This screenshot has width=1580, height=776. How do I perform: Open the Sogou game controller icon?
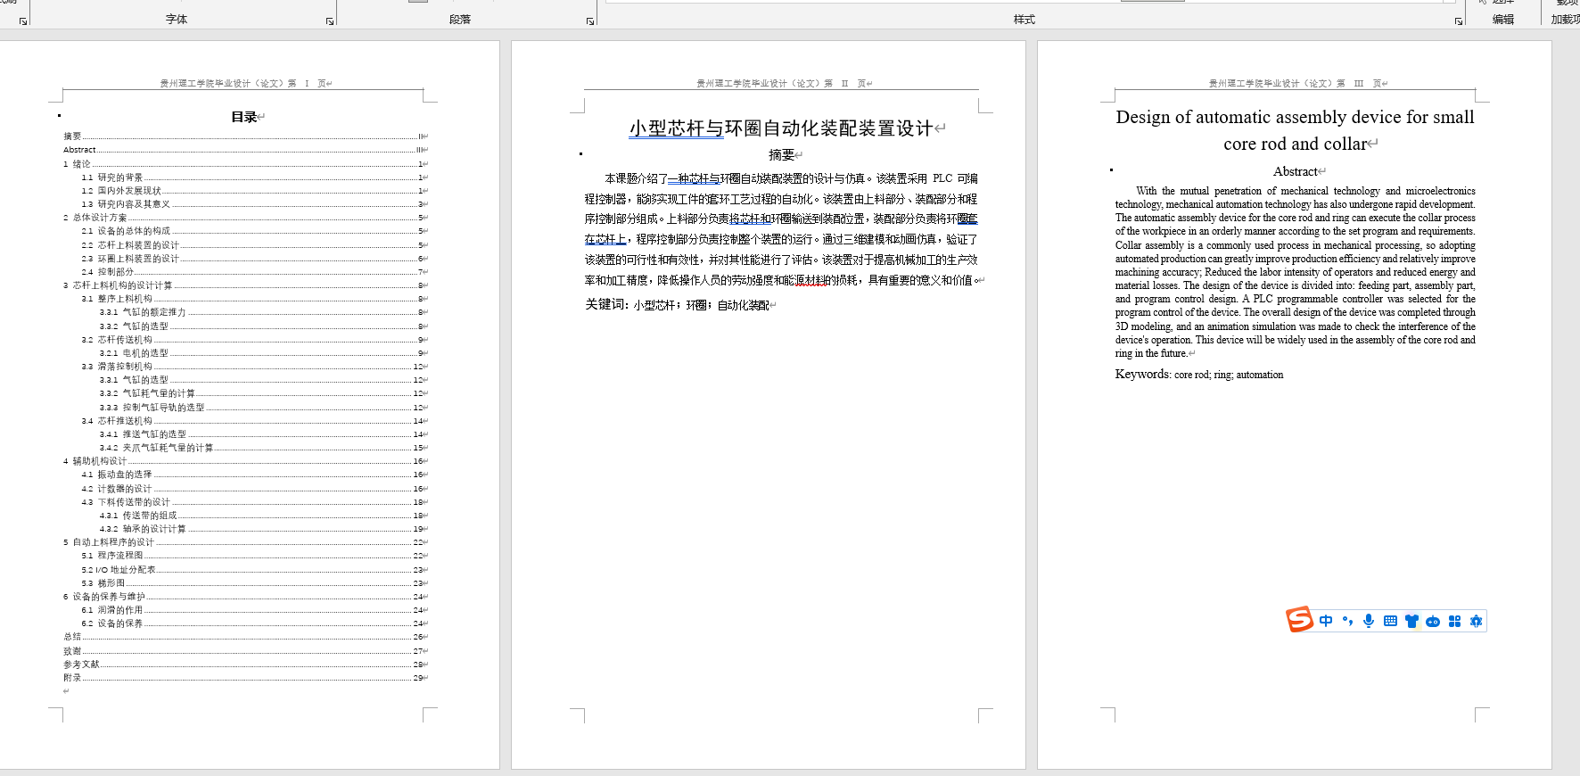[1433, 621]
